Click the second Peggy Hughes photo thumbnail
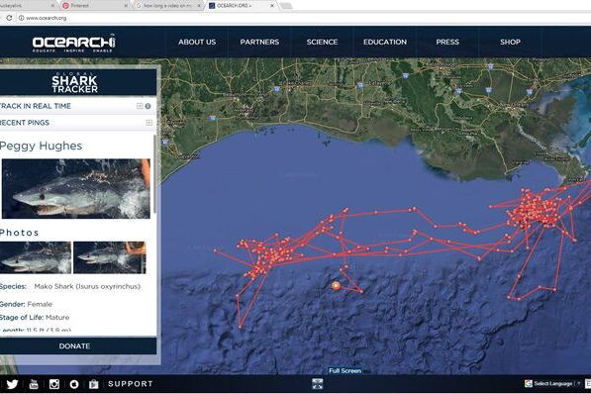 click(x=109, y=257)
